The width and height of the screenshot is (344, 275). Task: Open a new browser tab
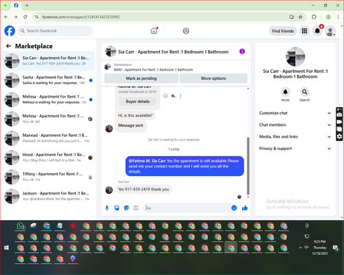pos(27,5)
